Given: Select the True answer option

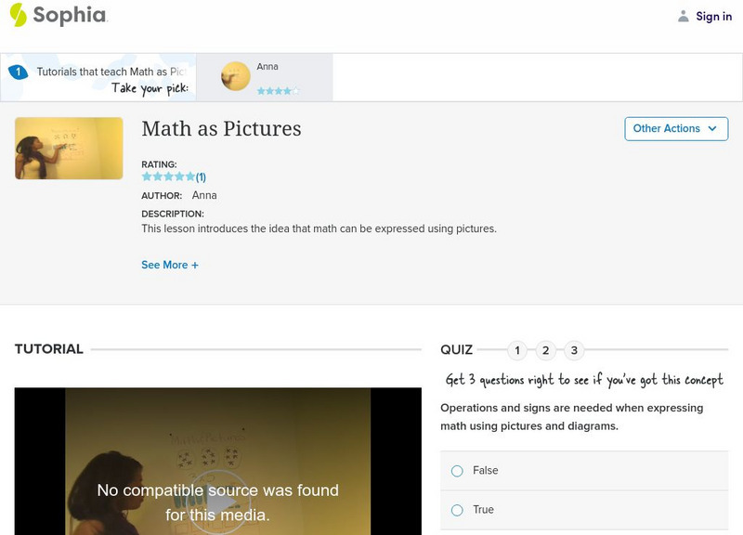Looking at the screenshot, I should [x=457, y=510].
